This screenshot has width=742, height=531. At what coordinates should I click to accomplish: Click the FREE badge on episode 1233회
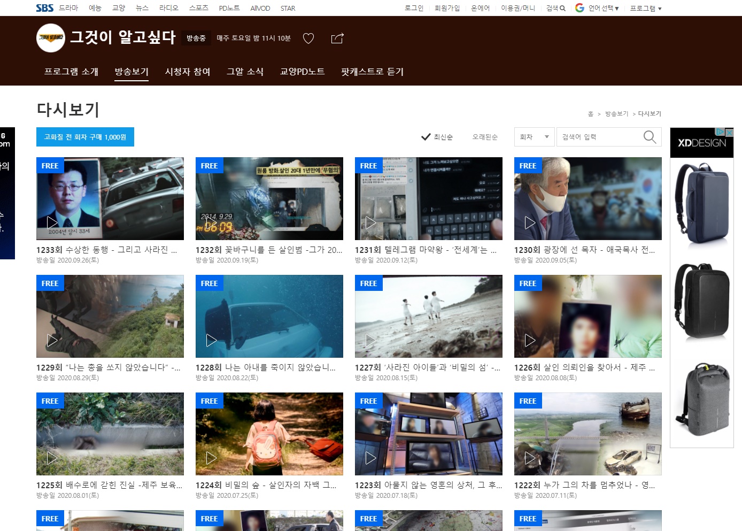[x=50, y=165]
